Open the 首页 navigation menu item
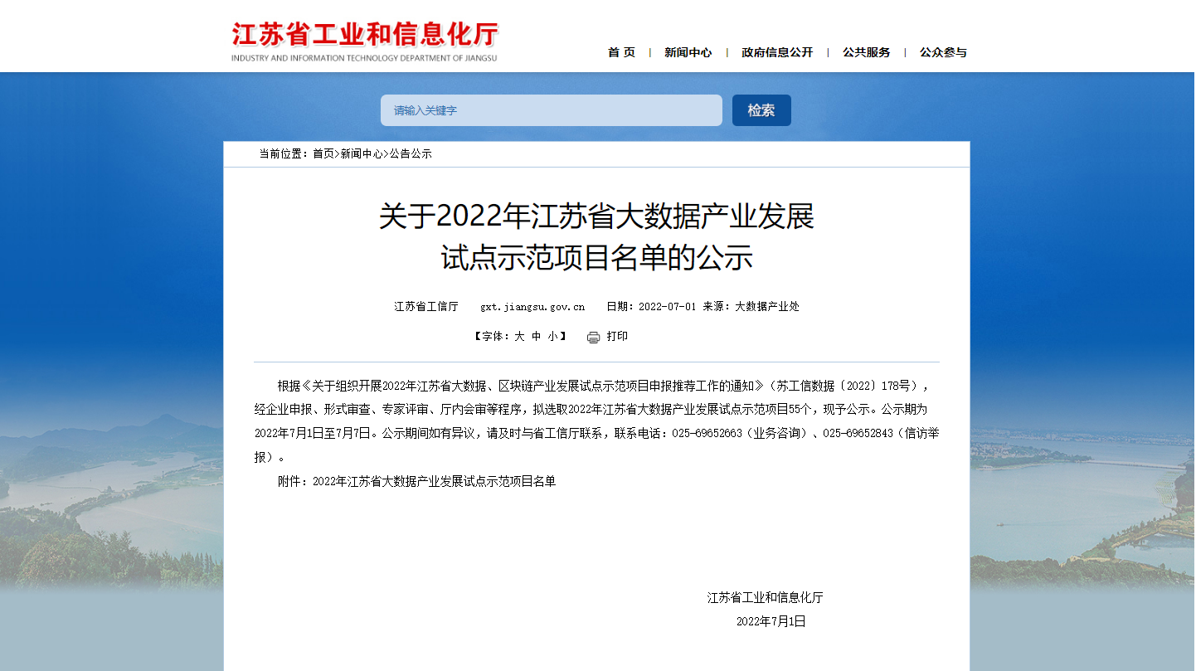The width and height of the screenshot is (1196, 671). (x=621, y=52)
